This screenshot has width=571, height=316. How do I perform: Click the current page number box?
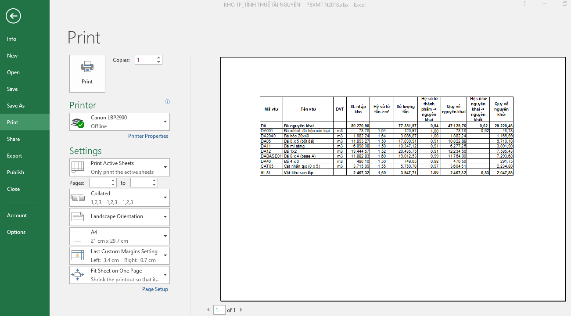click(x=219, y=310)
